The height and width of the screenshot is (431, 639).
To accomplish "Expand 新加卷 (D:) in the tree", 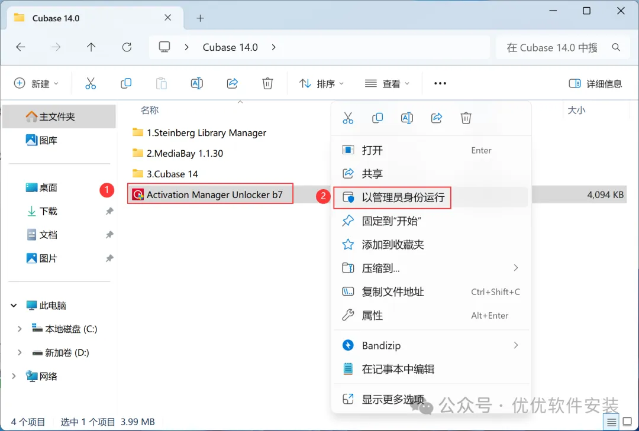I will [19, 352].
